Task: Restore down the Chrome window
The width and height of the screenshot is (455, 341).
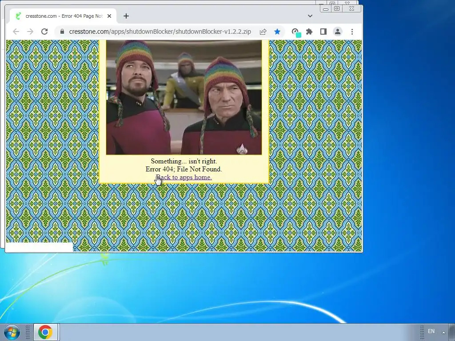Action: 337,9
